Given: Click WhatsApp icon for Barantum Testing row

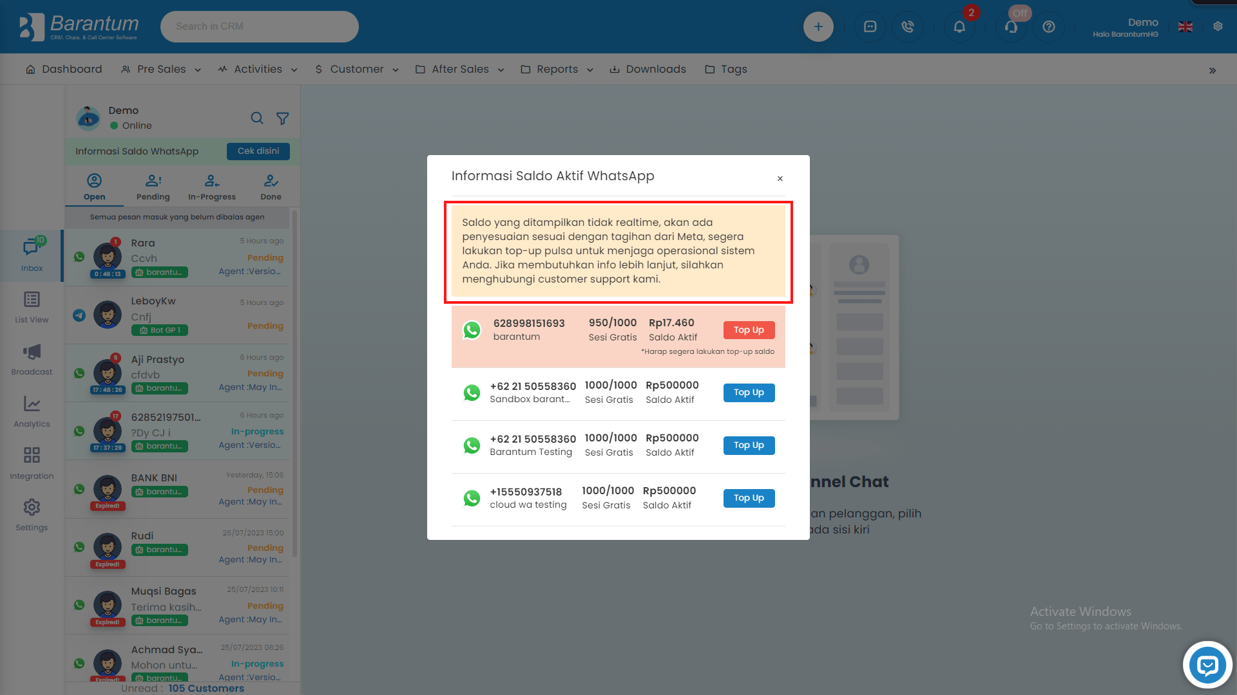Looking at the screenshot, I should (x=472, y=445).
